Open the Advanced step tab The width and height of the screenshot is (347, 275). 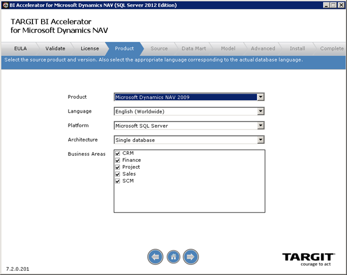pos(263,49)
